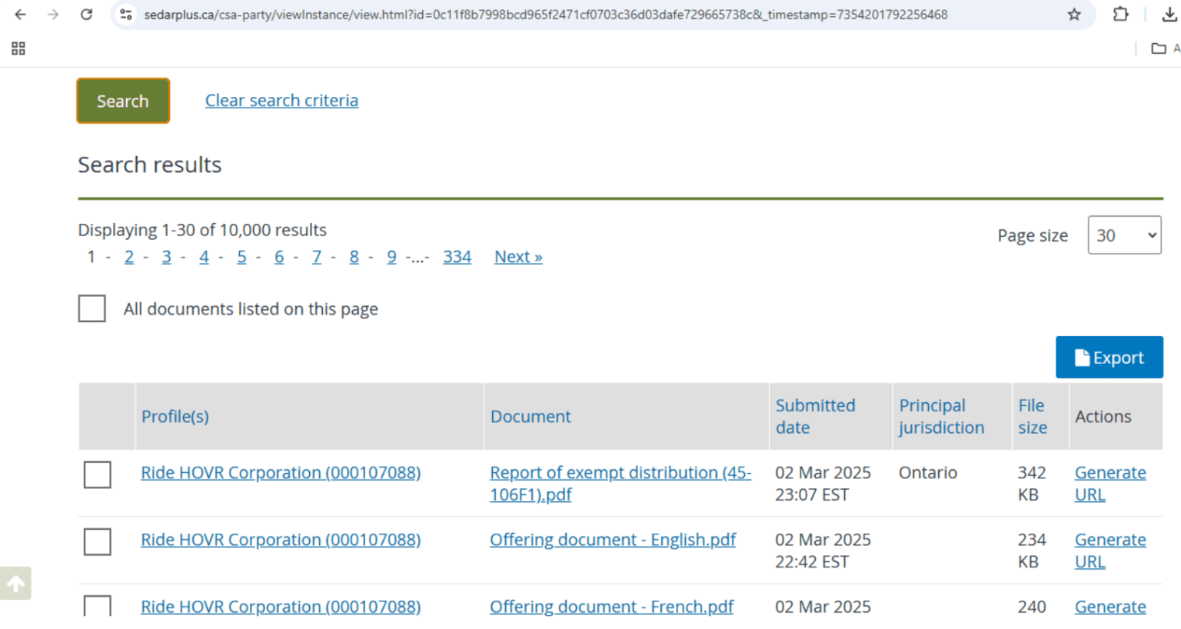Click the scroll-to-top arrow icon

pyautogui.click(x=15, y=584)
